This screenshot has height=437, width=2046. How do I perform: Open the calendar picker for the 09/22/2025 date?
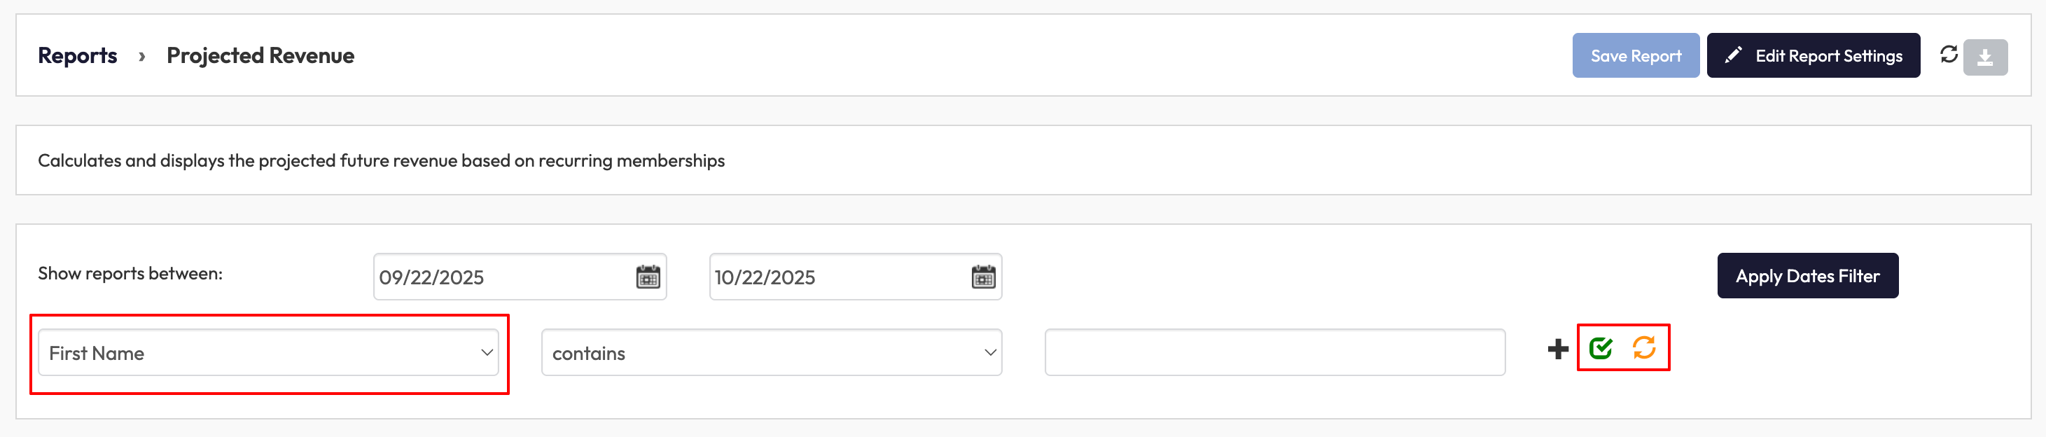coord(647,277)
